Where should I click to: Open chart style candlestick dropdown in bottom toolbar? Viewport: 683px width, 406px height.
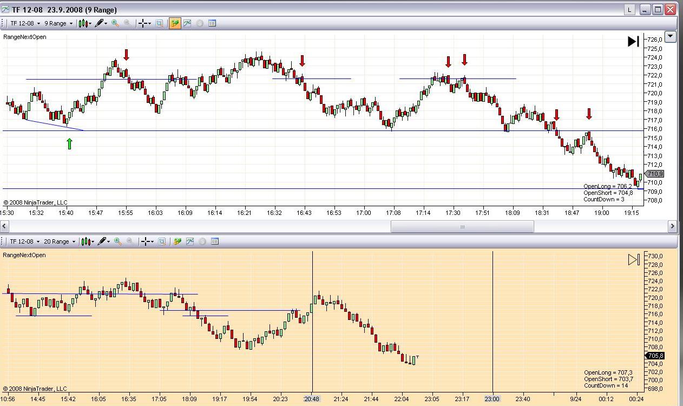coord(88,241)
